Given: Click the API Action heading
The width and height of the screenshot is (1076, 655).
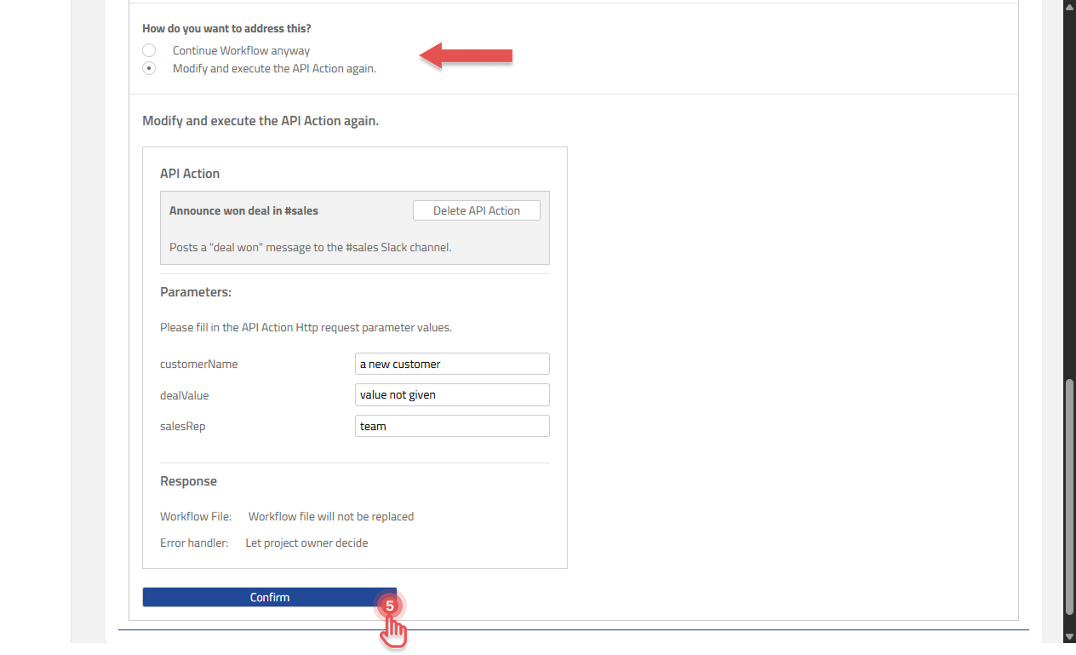Looking at the screenshot, I should point(190,173).
